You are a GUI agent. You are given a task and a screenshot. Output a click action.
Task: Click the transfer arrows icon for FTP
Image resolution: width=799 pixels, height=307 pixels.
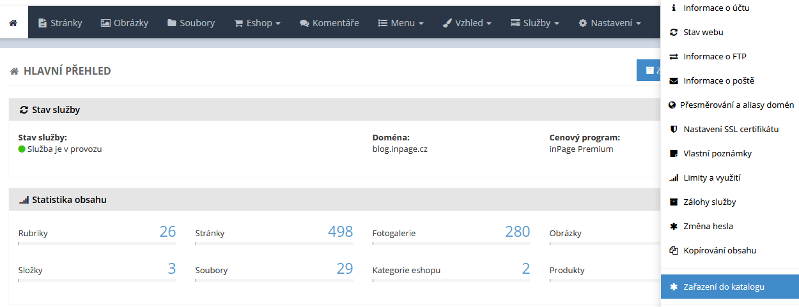click(673, 57)
